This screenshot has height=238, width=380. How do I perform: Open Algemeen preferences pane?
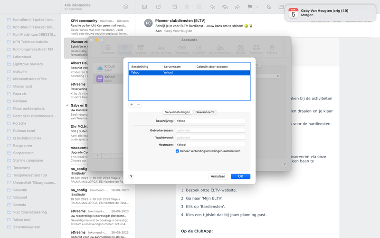click(108, 50)
